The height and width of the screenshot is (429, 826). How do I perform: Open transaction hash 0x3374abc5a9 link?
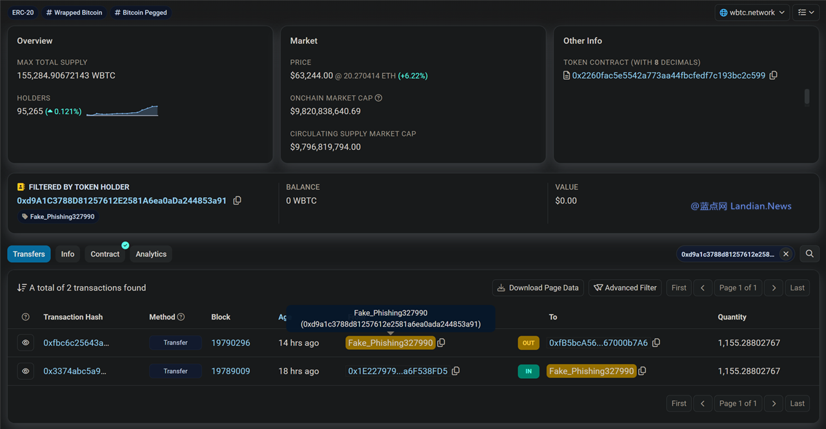(x=75, y=371)
